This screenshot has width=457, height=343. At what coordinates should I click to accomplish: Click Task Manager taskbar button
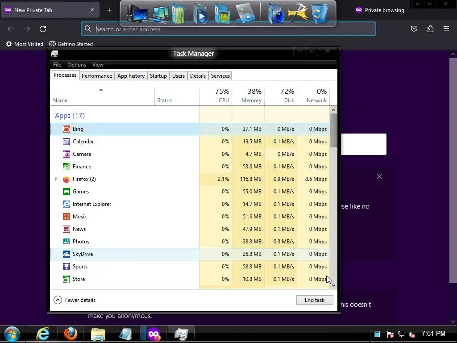point(181,334)
